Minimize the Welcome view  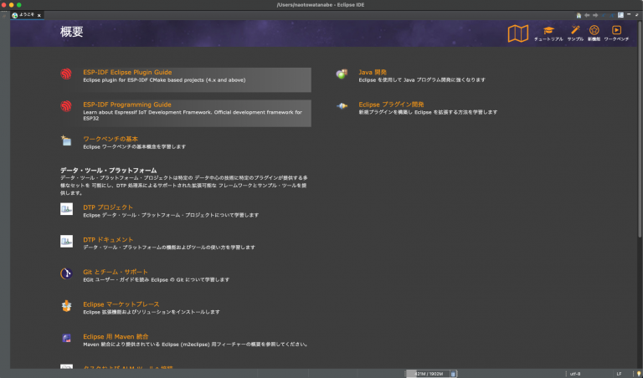[629, 14]
